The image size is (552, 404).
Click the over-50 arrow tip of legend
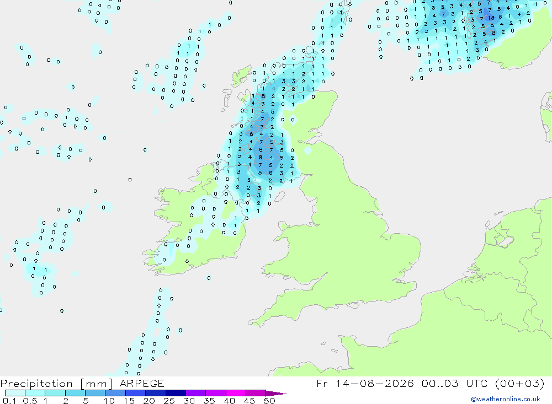point(276,394)
